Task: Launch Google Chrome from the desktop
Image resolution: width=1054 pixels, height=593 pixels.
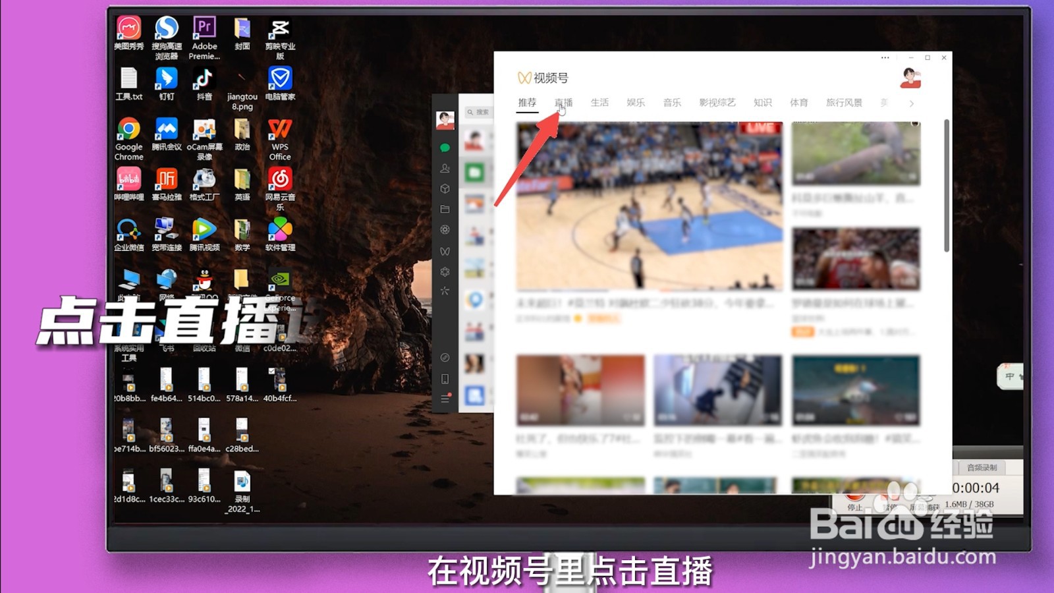Action: (x=128, y=139)
